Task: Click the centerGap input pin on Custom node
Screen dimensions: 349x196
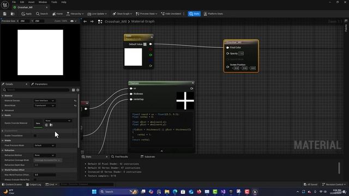Action: tap(131, 99)
